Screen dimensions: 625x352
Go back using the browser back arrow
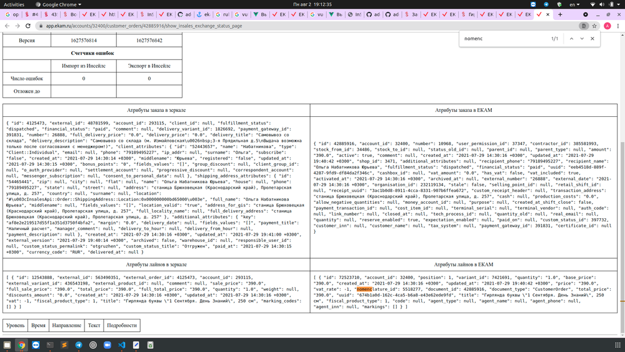coord(7,26)
